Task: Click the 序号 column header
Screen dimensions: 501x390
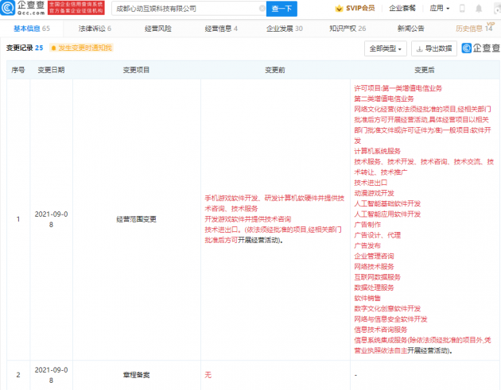Action: tap(17, 70)
